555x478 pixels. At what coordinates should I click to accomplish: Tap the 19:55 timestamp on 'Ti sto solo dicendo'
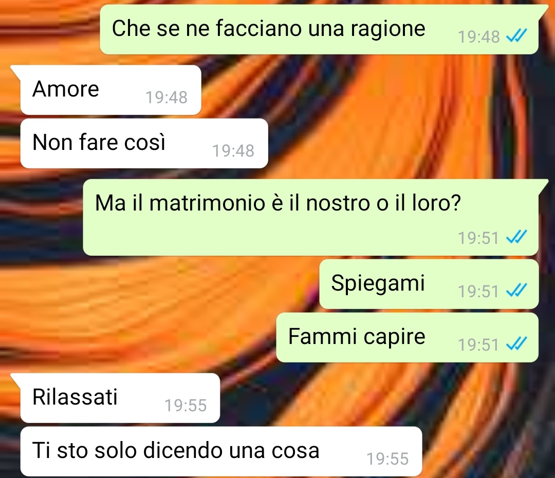pyautogui.click(x=387, y=458)
